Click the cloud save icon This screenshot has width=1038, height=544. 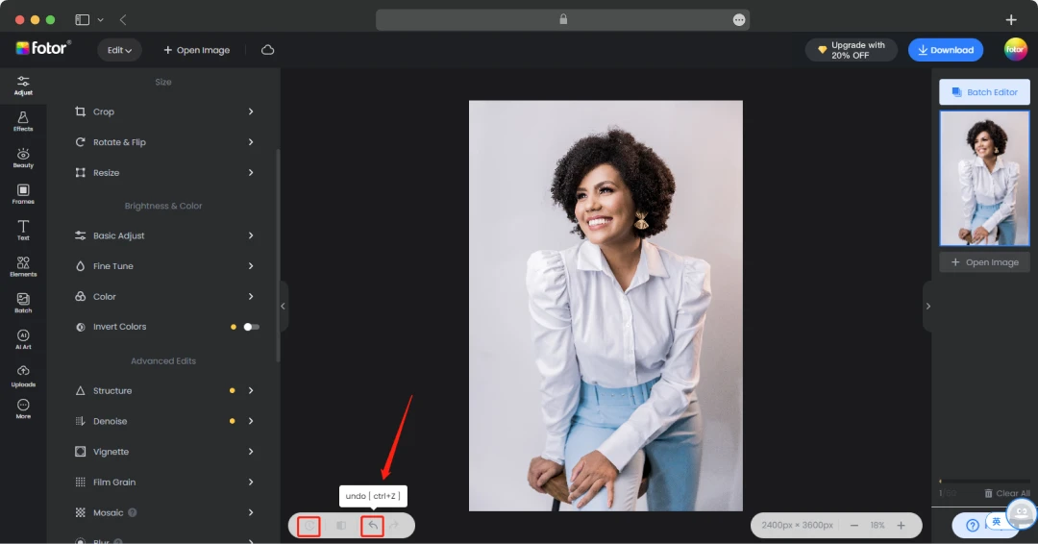click(x=267, y=50)
